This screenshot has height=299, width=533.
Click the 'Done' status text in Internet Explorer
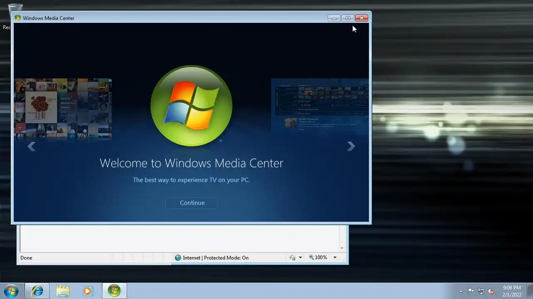tap(26, 258)
